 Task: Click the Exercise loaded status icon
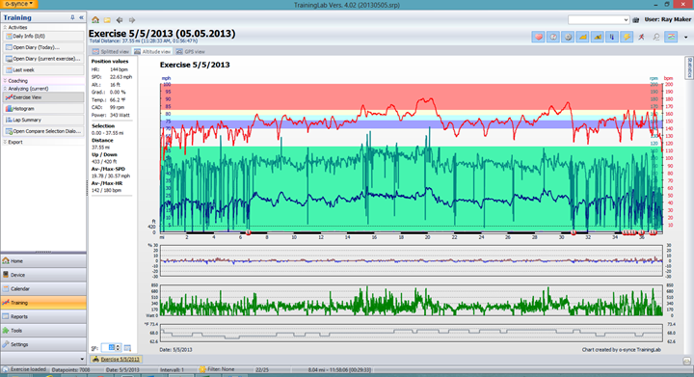(x=5, y=369)
